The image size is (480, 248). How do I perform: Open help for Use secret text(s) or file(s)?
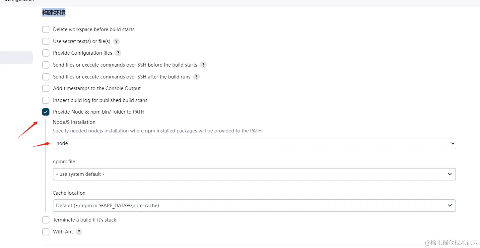pos(116,41)
